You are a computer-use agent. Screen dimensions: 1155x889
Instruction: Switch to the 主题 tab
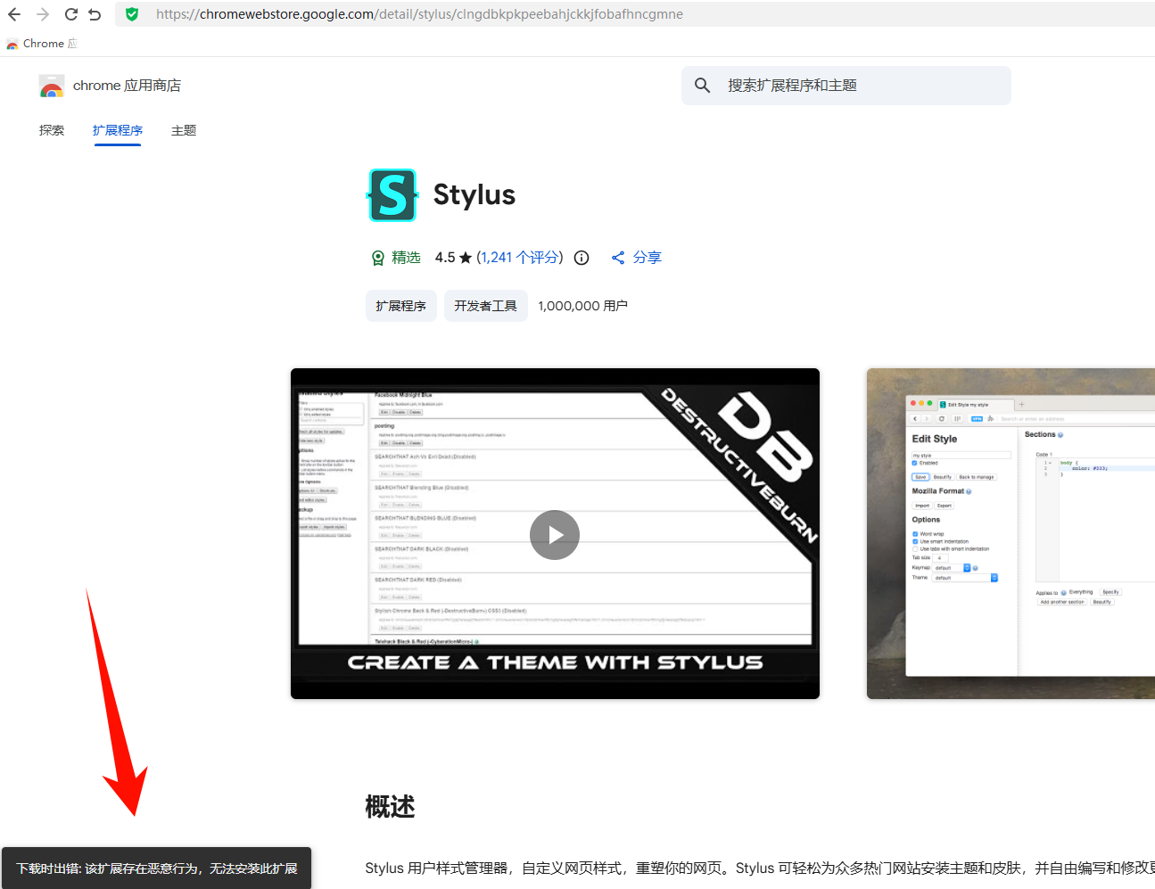pyautogui.click(x=184, y=130)
